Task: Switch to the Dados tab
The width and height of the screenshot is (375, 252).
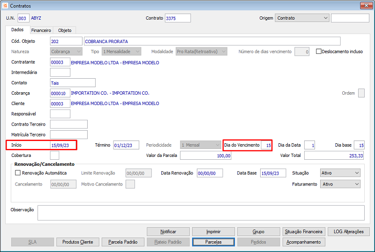Action: click(17, 30)
